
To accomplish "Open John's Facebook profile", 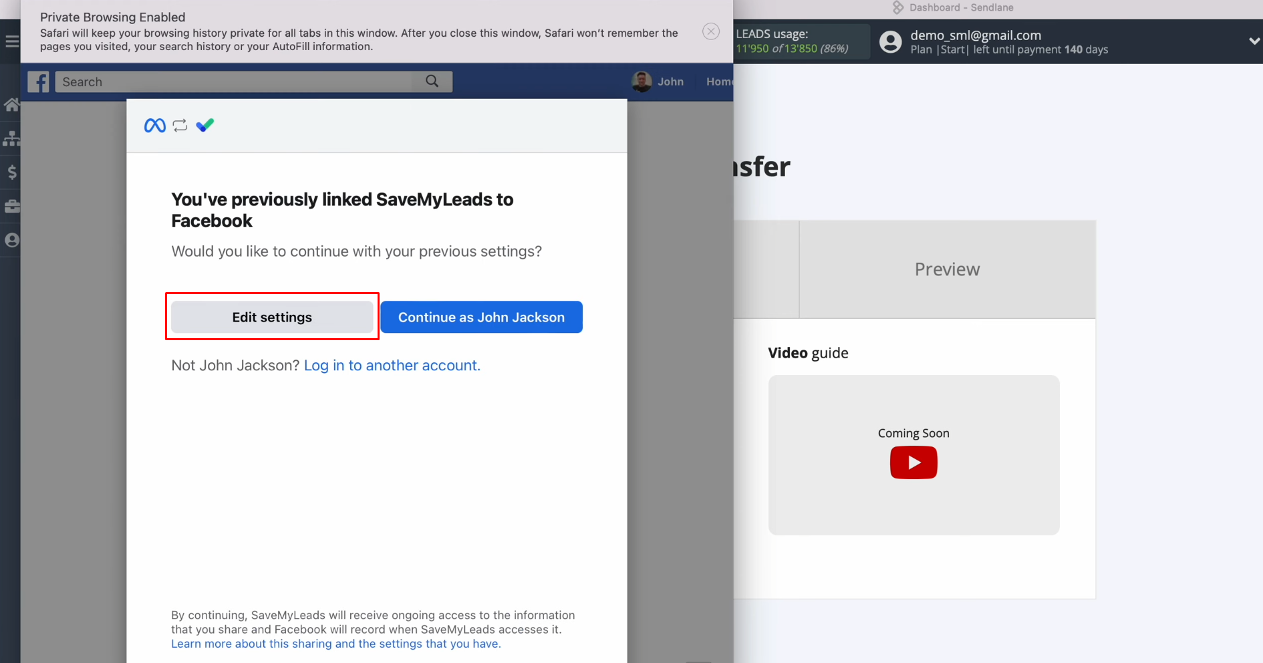I will (658, 82).
